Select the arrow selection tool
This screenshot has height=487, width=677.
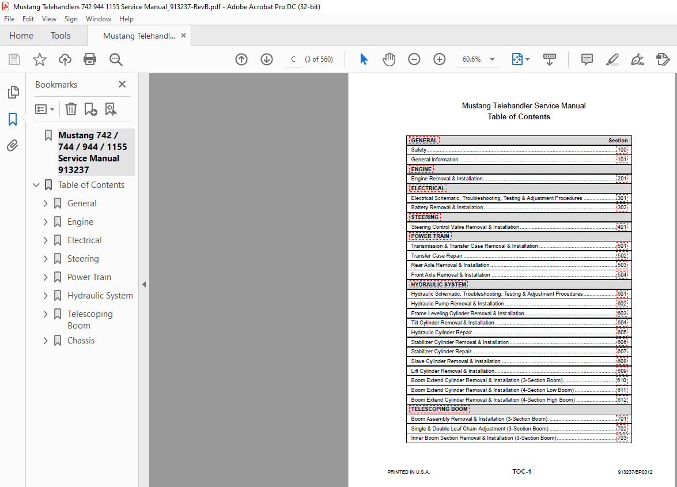(364, 59)
